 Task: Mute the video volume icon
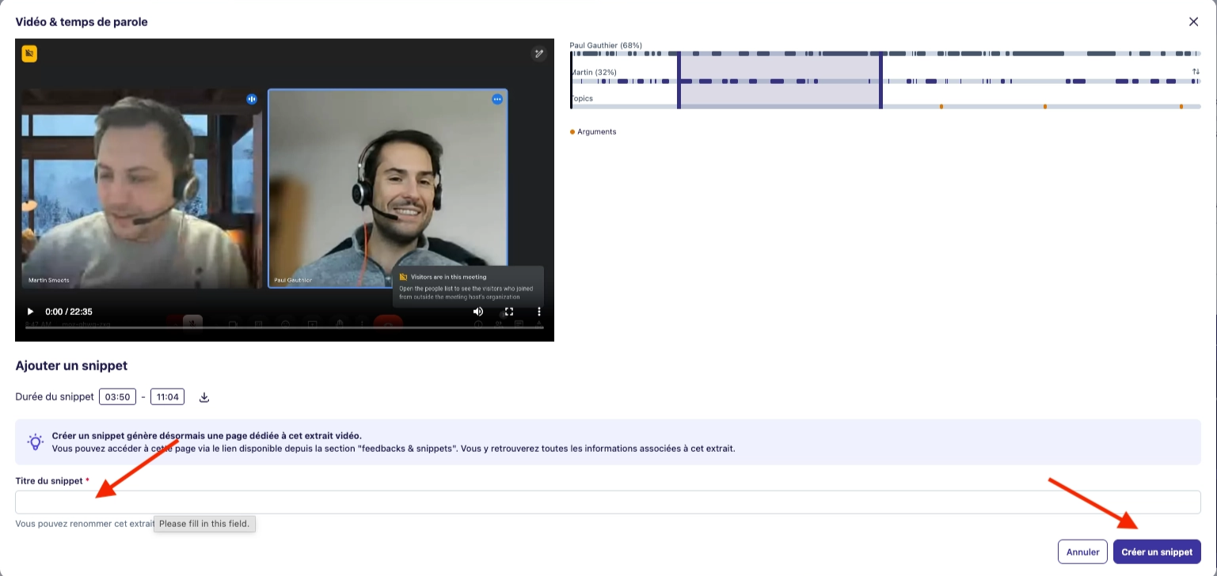pyautogui.click(x=478, y=312)
